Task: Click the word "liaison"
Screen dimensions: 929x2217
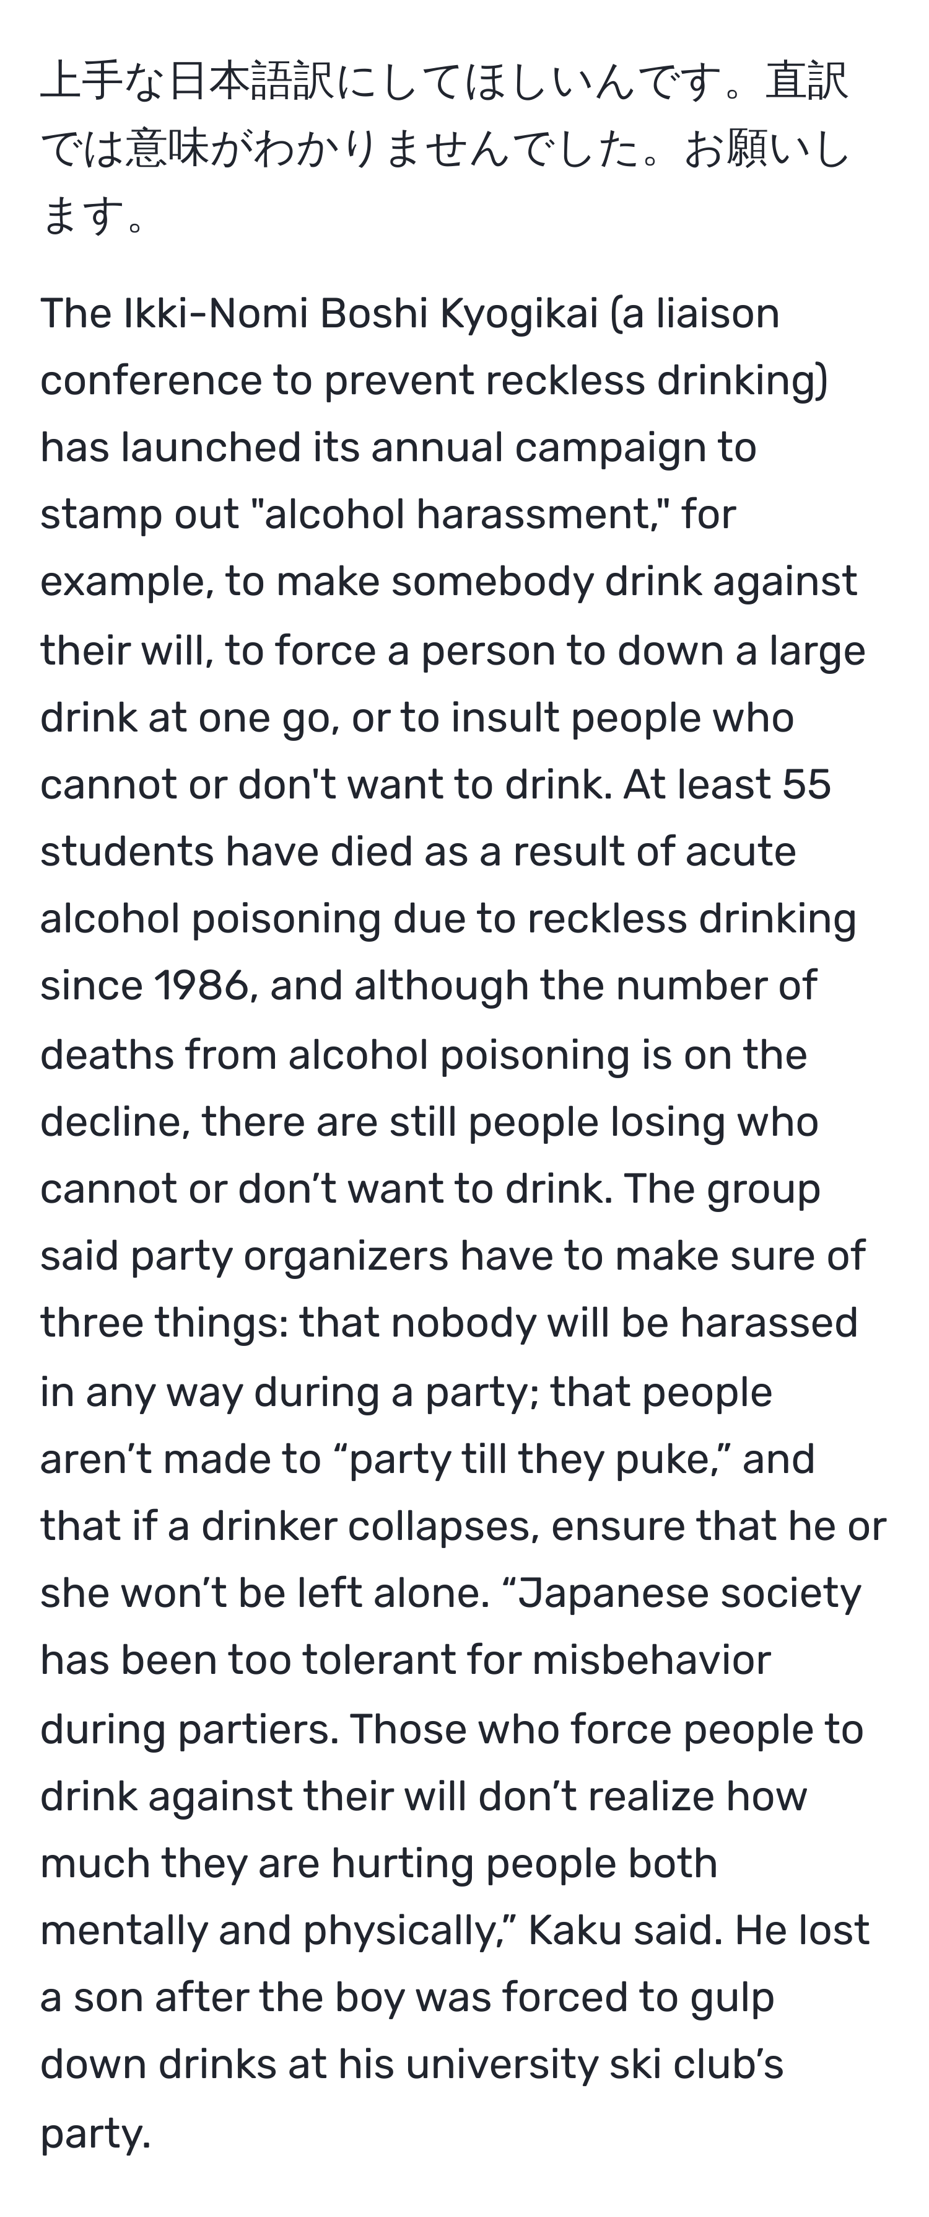Action: 718,313
